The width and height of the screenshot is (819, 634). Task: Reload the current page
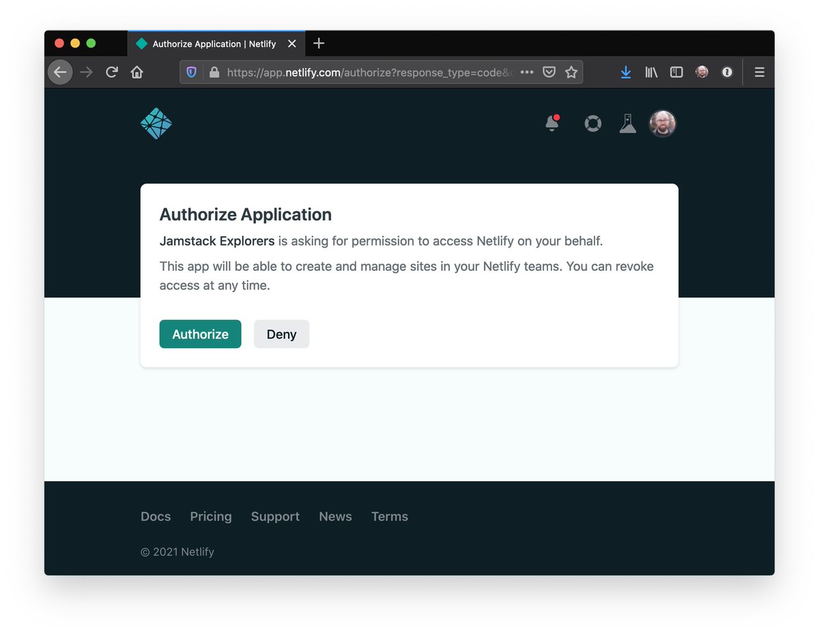pos(112,72)
